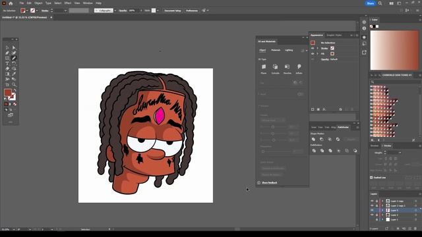Select the Type tool

click(x=7, y=63)
